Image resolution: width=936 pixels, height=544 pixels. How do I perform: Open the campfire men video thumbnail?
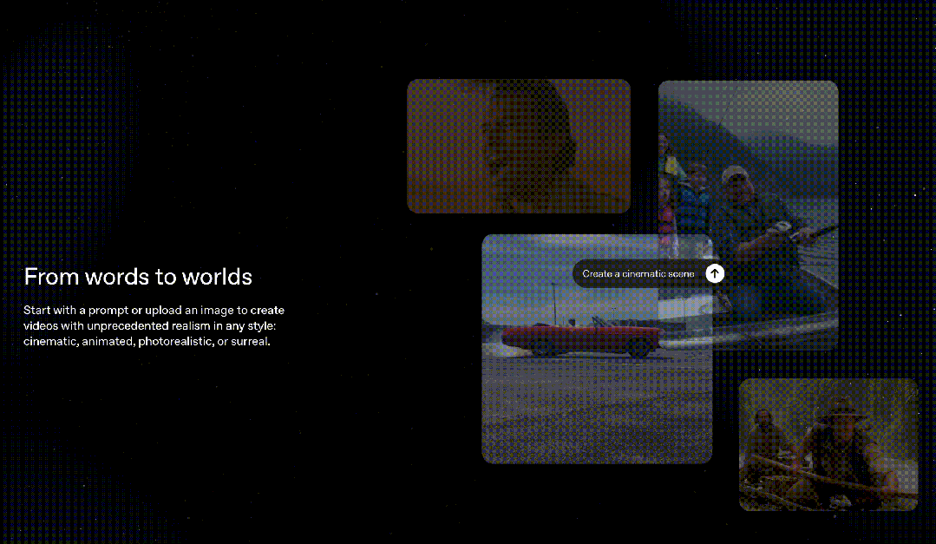(828, 444)
